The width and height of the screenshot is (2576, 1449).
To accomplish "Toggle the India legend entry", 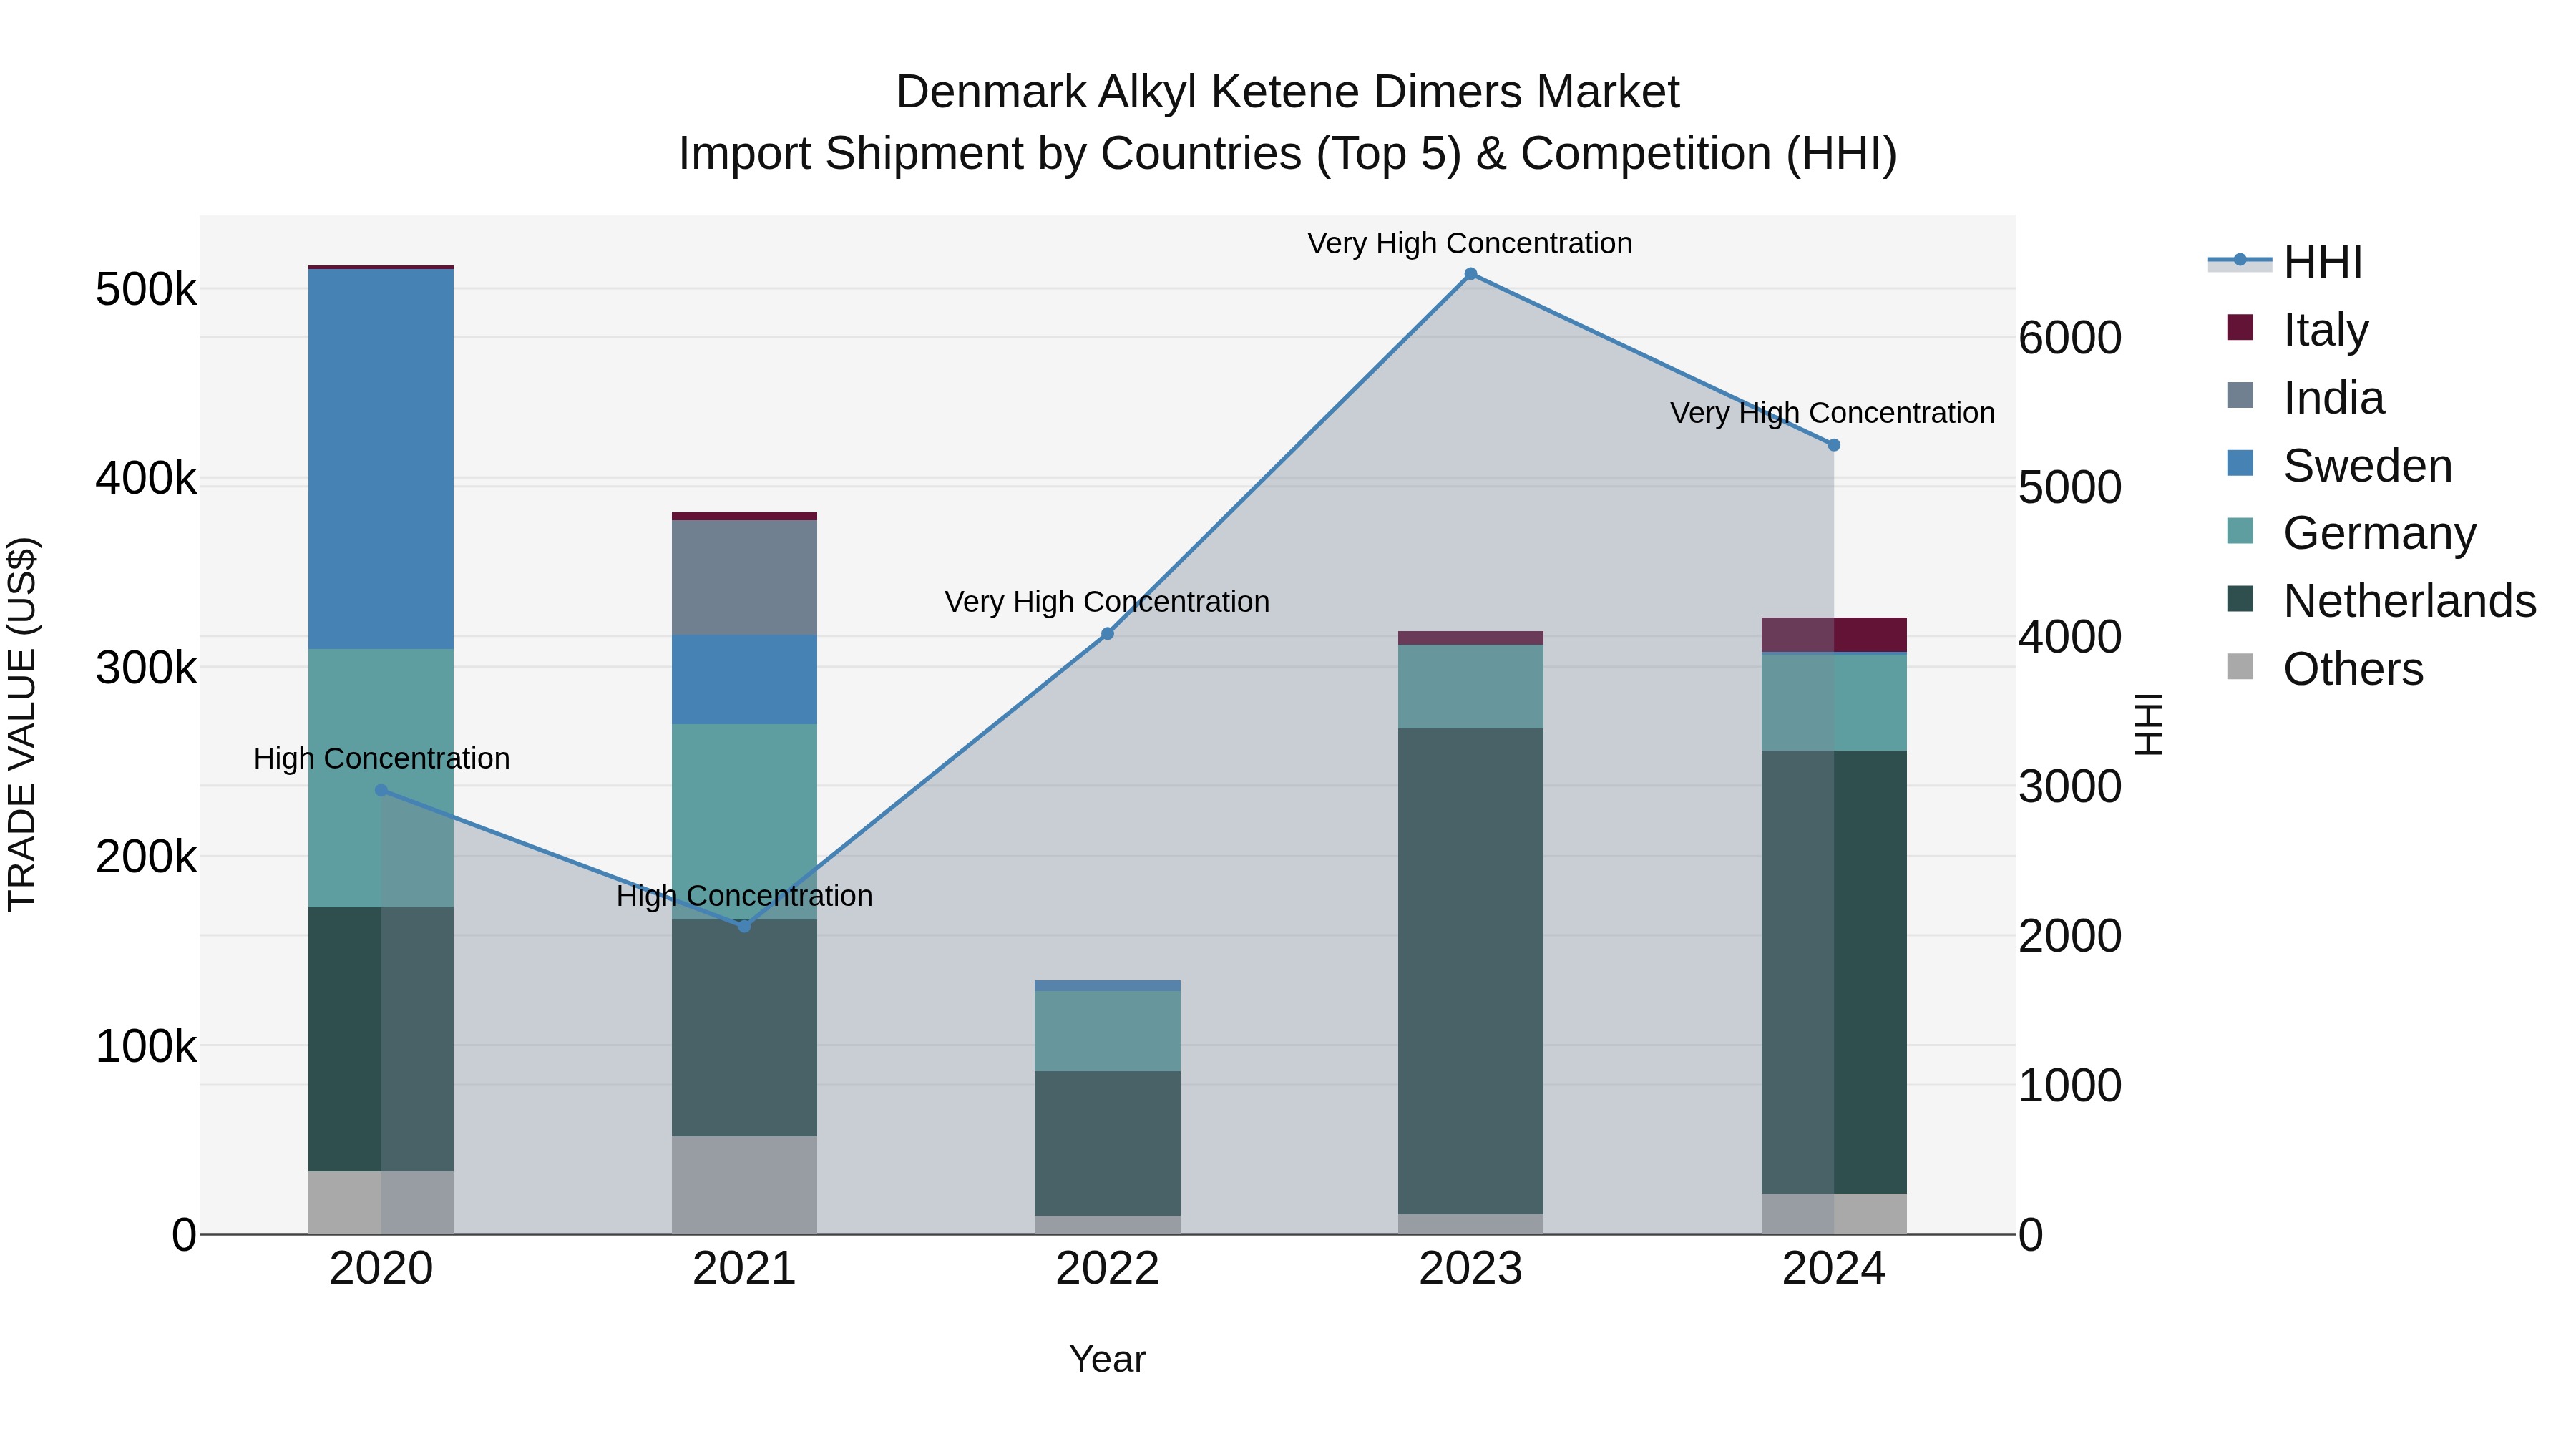I will tap(2306, 397).
